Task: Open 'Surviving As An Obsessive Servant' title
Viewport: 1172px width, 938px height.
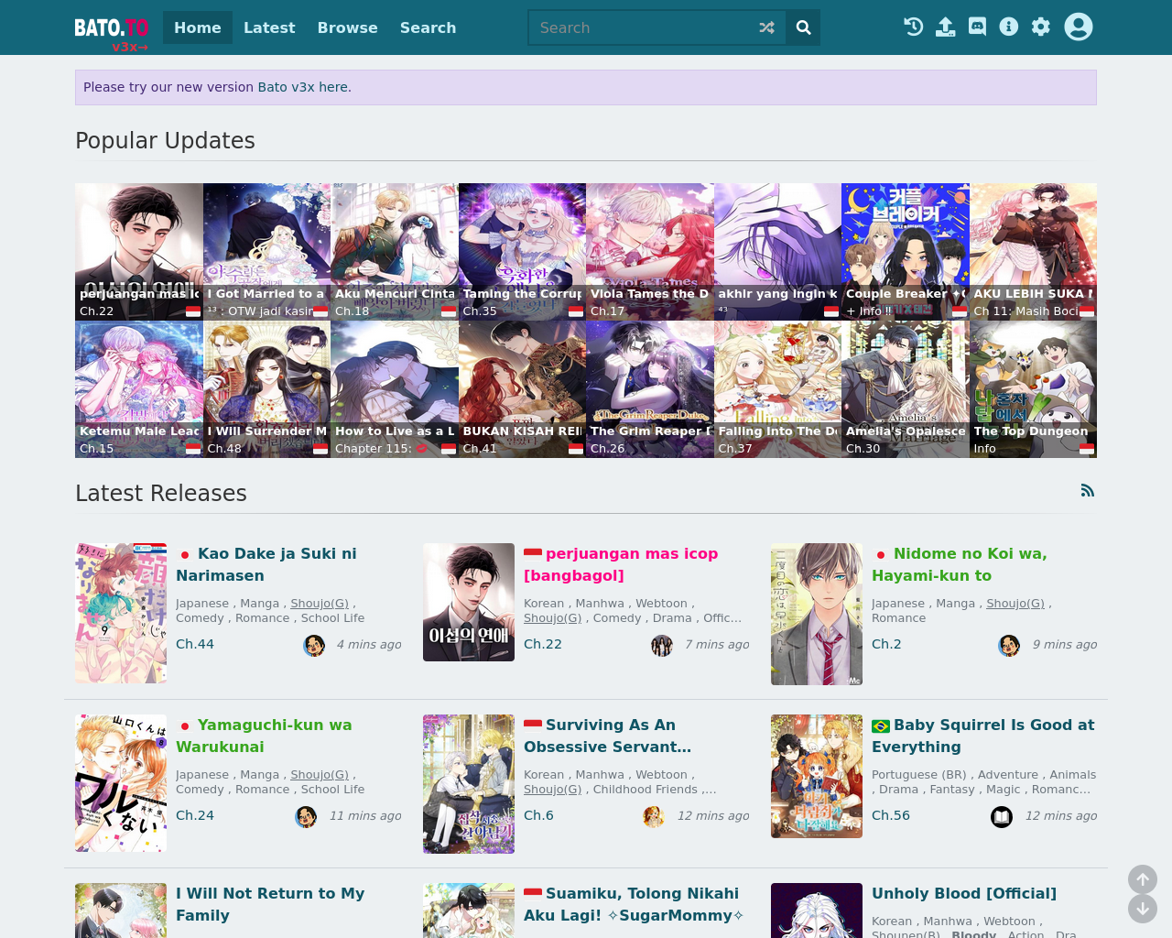Action: [x=607, y=736]
